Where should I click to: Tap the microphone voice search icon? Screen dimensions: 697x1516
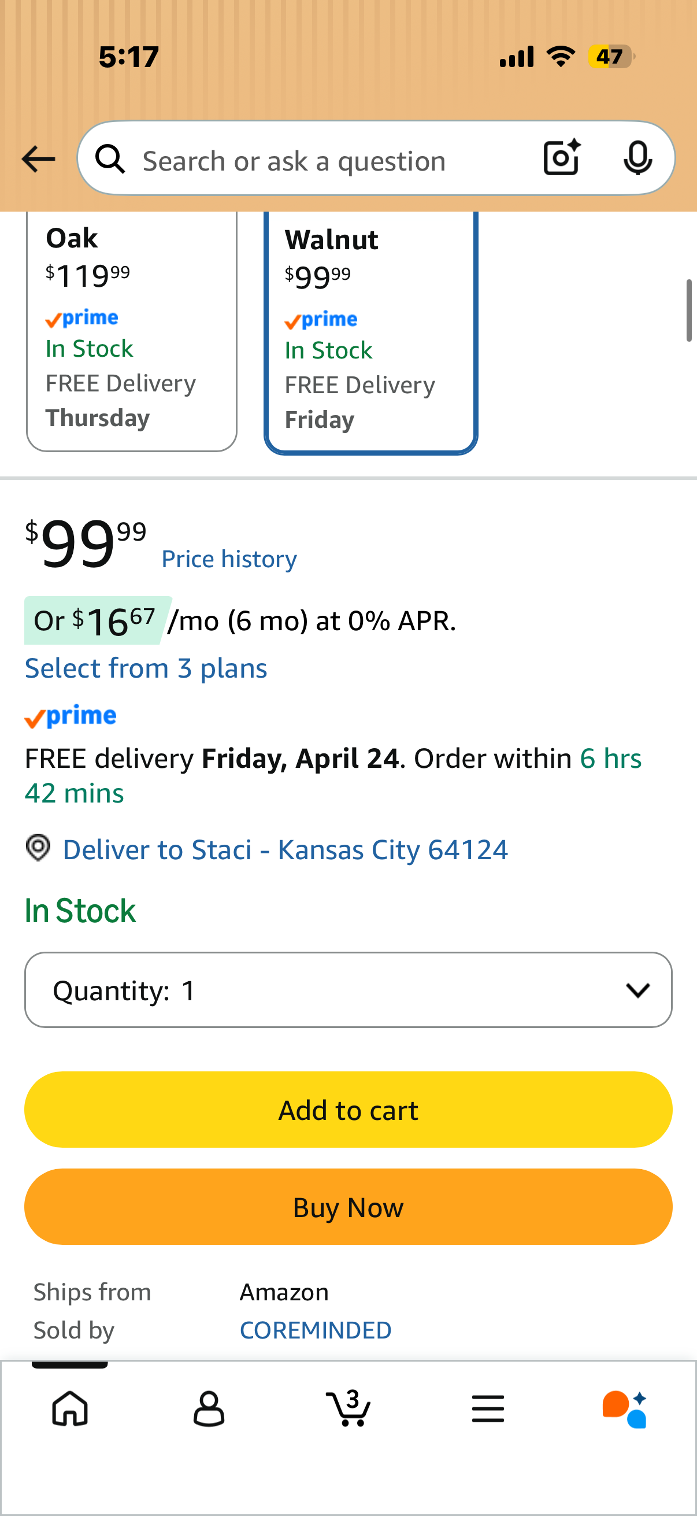pyautogui.click(x=637, y=158)
